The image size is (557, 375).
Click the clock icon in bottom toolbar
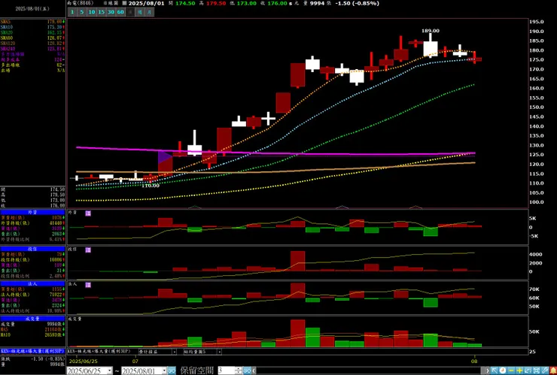point(503,370)
